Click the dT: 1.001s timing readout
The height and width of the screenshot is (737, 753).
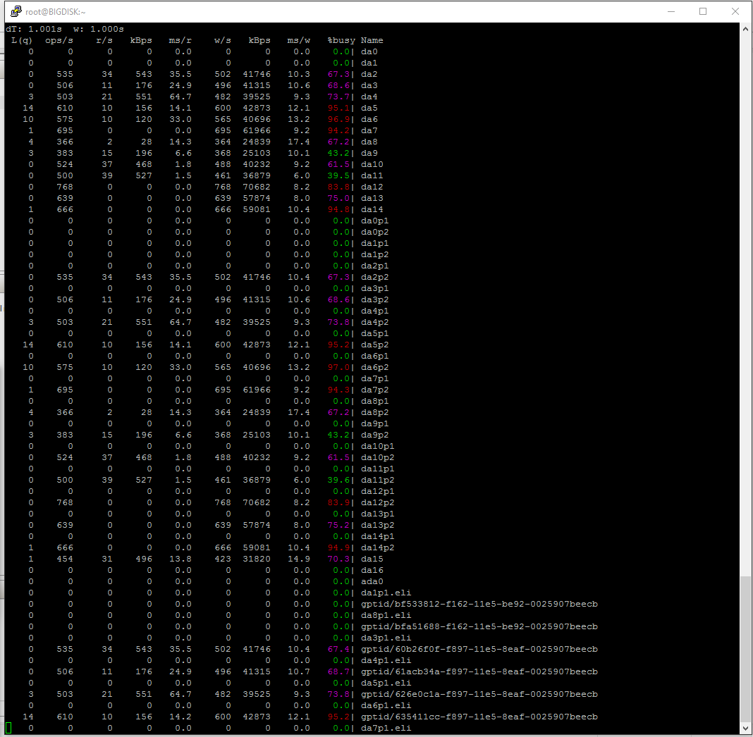34,30
